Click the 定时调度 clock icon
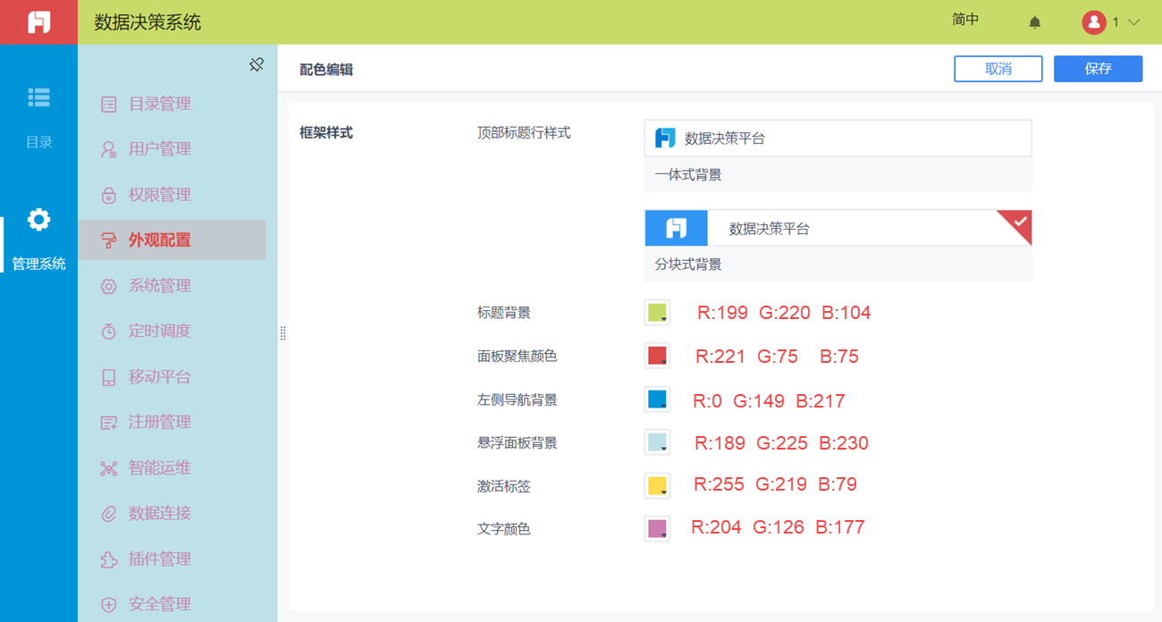Screen dimensions: 1162x622 pos(109,332)
